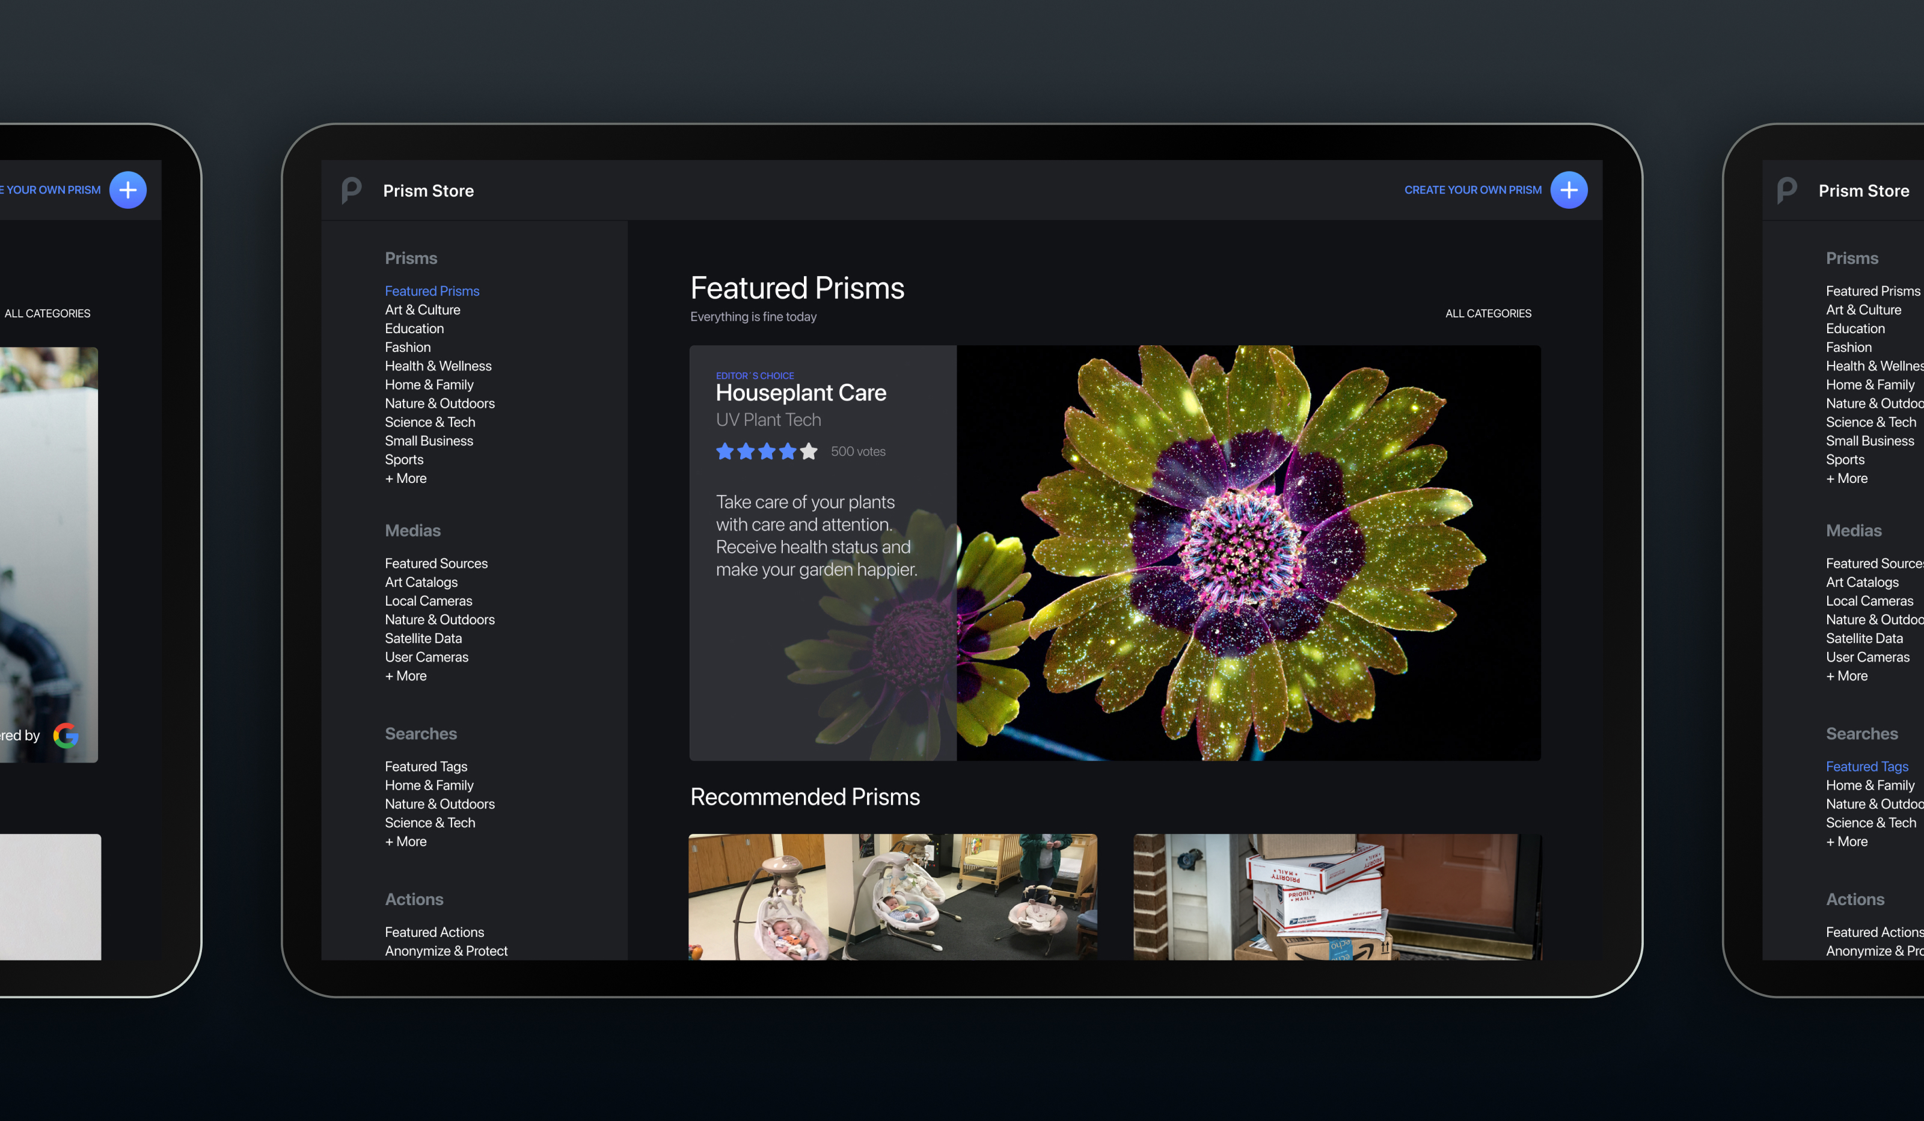Expand + More under Medias in center sidebar

(x=405, y=676)
